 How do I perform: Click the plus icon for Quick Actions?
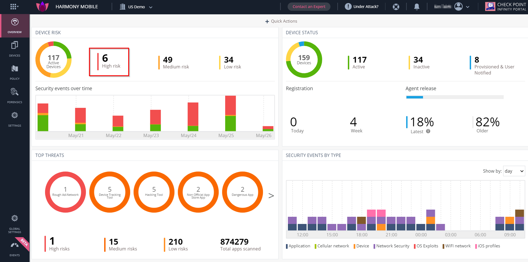[267, 21]
